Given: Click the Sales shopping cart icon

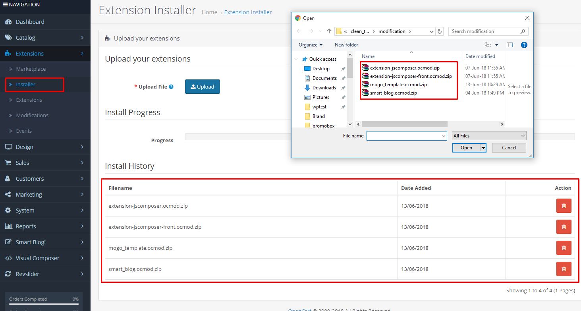Looking at the screenshot, I should pos(8,163).
